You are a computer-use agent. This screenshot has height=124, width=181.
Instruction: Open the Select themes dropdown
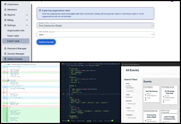(133, 111)
